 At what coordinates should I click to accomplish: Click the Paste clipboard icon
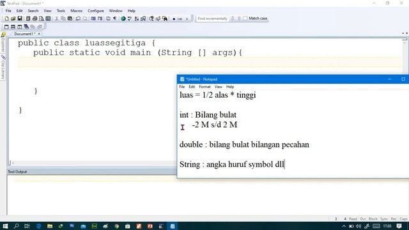70,19
